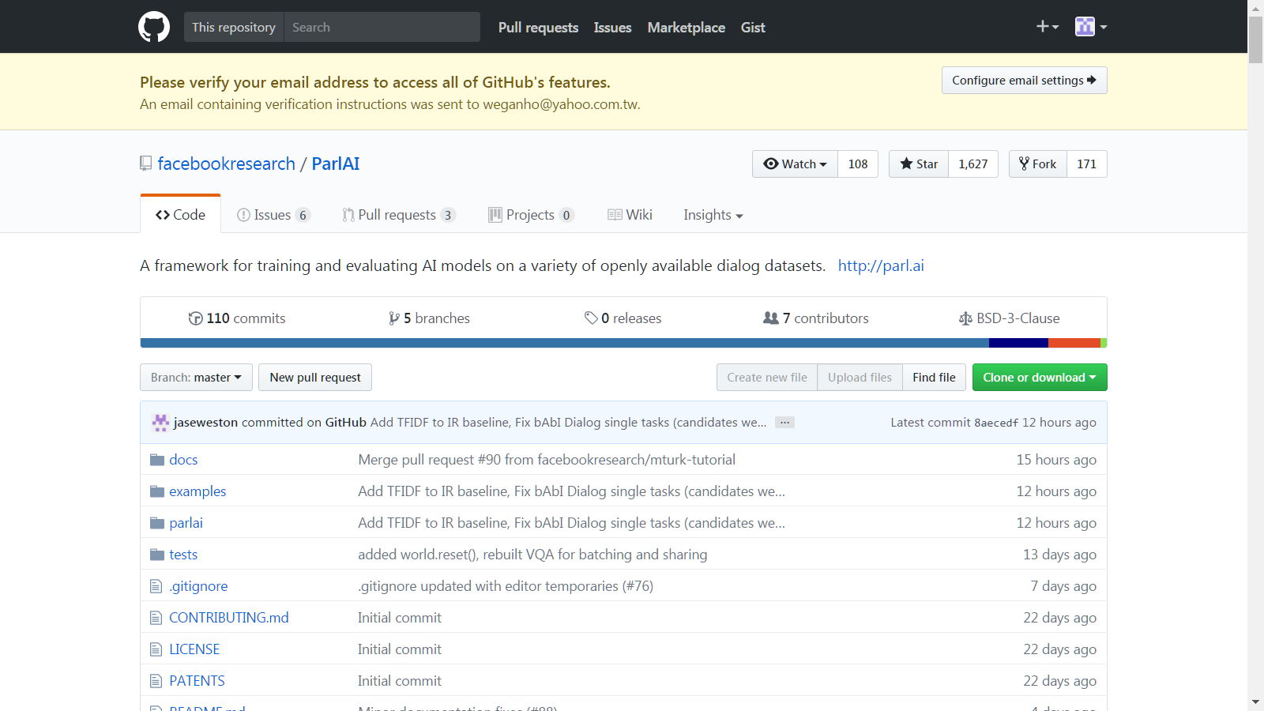The image size is (1264, 711).
Task: Open Branch: master selector dropdown
Action: tap(196, 378)
